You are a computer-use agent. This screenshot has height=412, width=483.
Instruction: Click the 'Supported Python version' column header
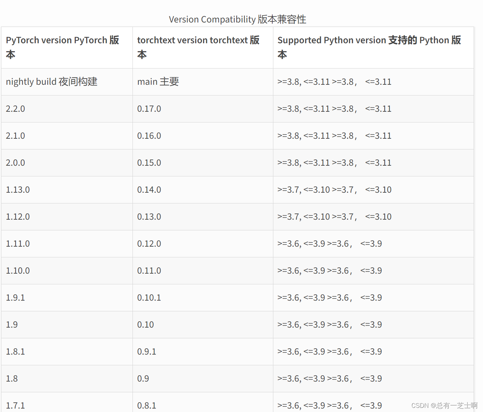tap(373, 47)
